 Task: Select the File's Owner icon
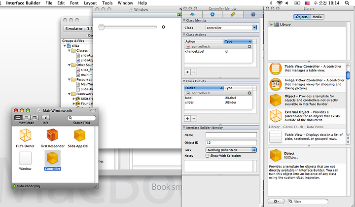point(25,135)
